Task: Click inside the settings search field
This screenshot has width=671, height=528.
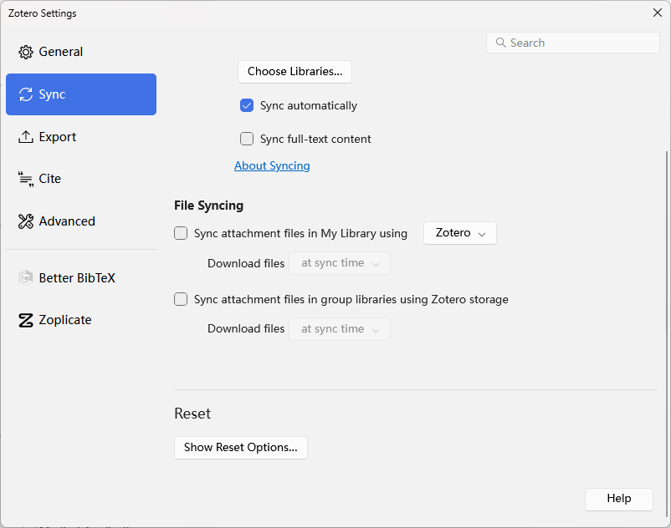Action: click(x=577, y=42)
